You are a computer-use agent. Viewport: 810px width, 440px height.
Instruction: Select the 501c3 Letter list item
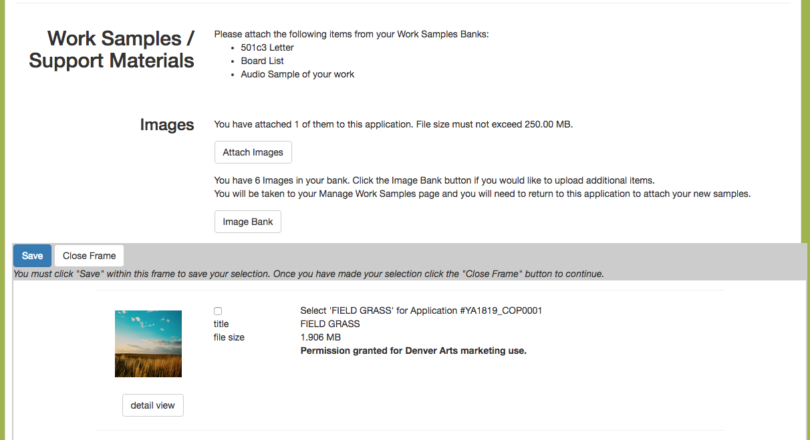[x=267, y=47]
